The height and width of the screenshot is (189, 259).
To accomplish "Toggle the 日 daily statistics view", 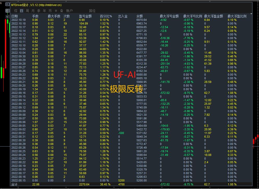I will pyautogui.click(x=21, y=11).
